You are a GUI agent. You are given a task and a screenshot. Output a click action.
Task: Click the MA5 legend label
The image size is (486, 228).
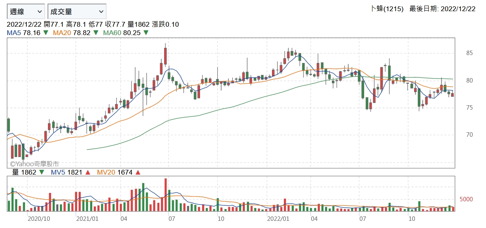click(x=14, y=33)
